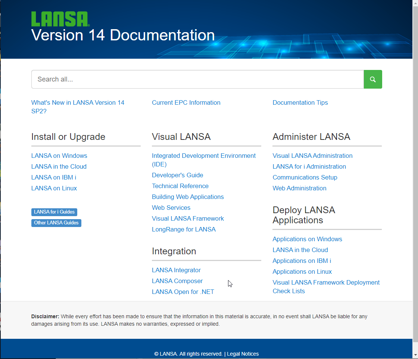The width and height of the screenshot is (418, 359).
Task: Open Visual LANSA Administration link
Action: click(x=312, y=156)
